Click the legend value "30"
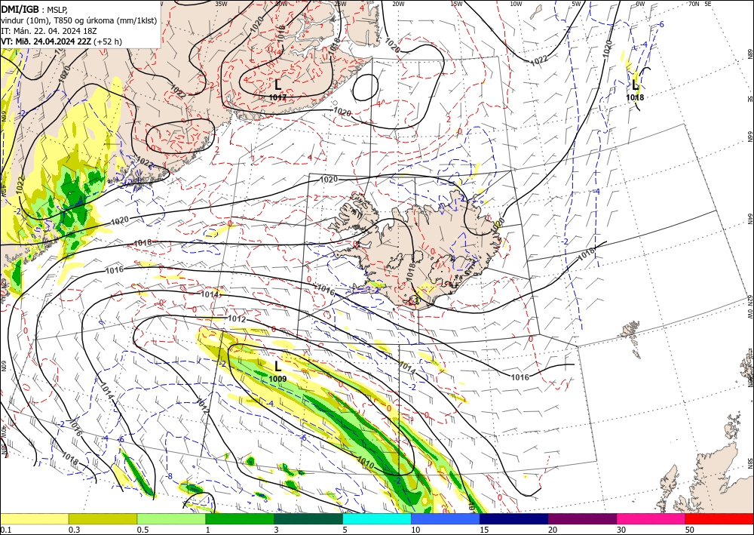 (621, 530)
